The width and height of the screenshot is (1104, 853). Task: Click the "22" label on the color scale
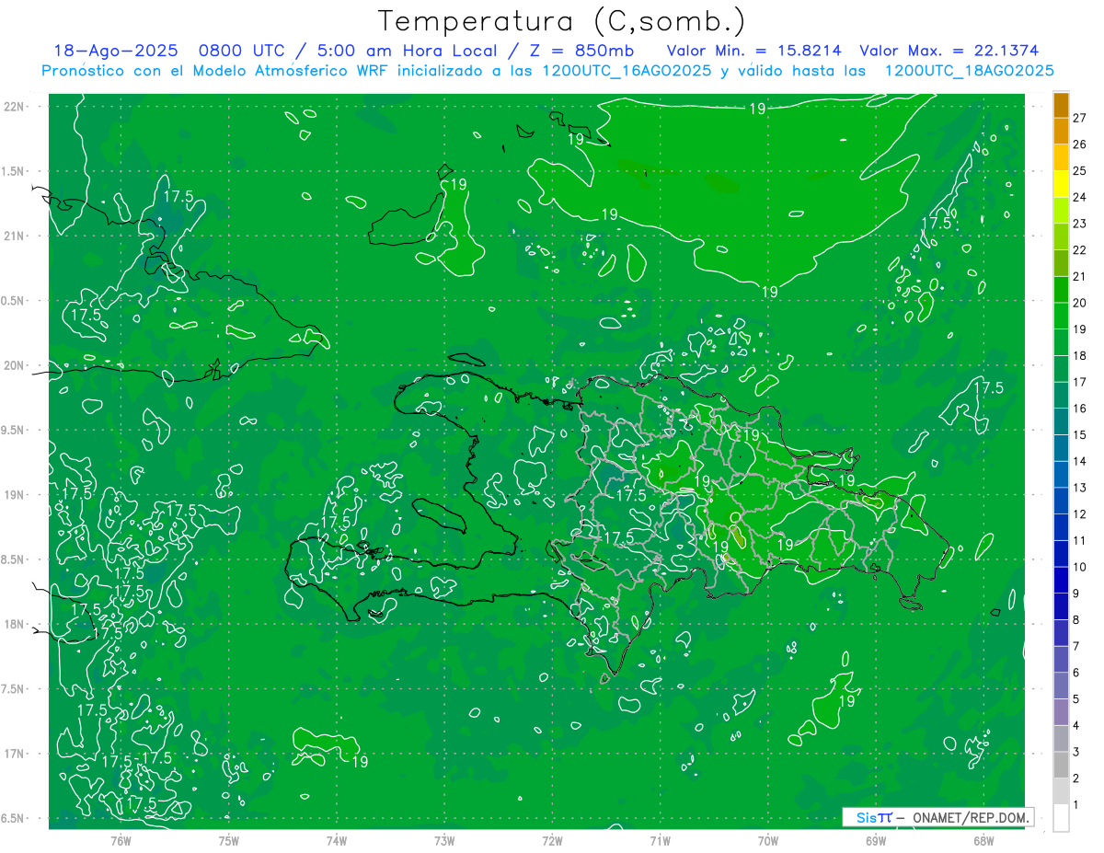pyautogui.click(x=1080, y=250)
